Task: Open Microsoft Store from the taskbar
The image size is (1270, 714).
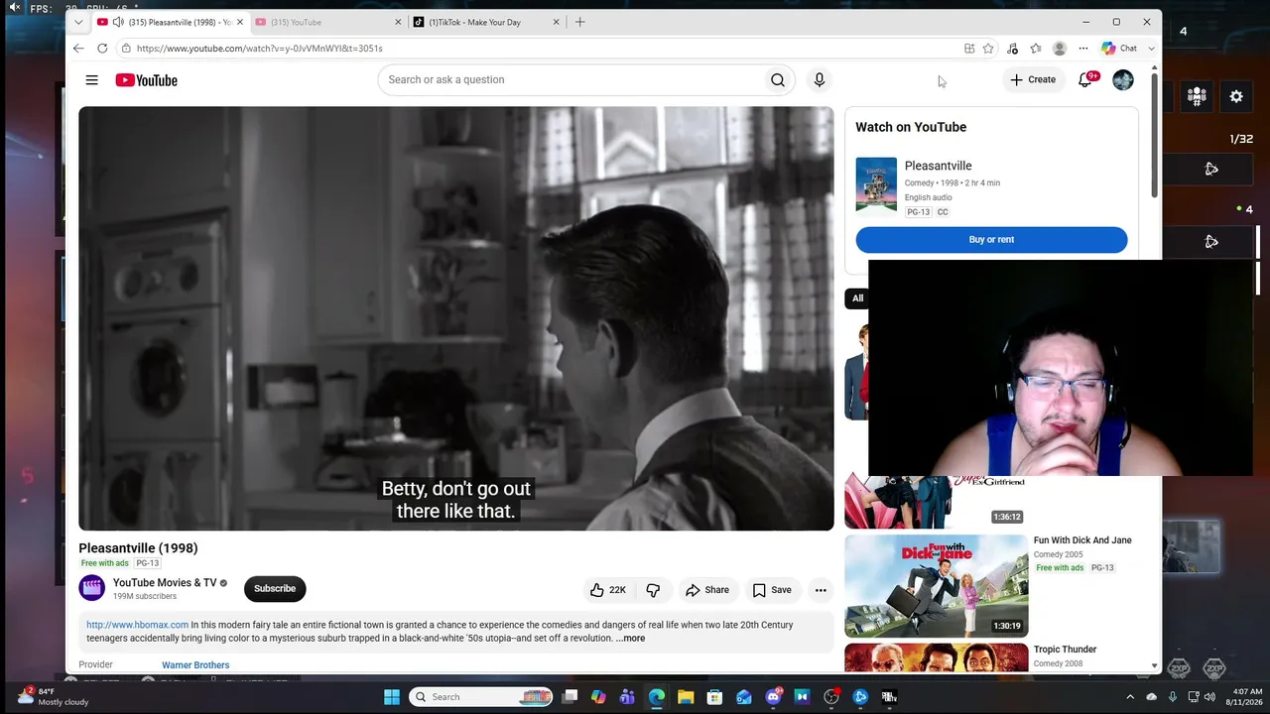Action: 714,697
